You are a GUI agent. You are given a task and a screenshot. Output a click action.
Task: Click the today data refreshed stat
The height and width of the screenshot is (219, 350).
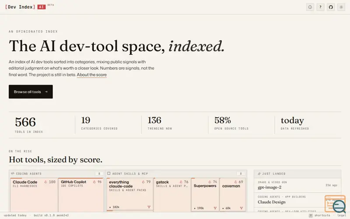[x=295, y=123]
